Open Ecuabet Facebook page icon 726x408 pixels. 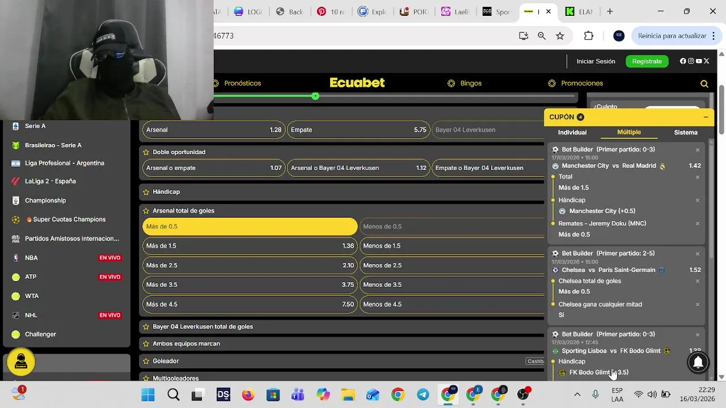coord(683,61)
